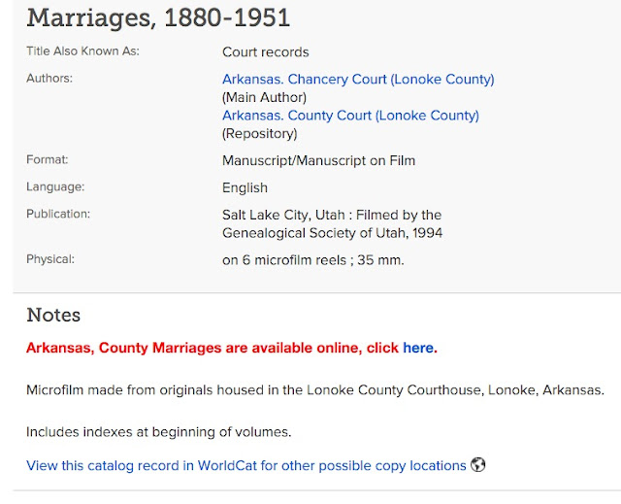
Task: View this catalog record in WorldCat
Action: pos(245,465)
